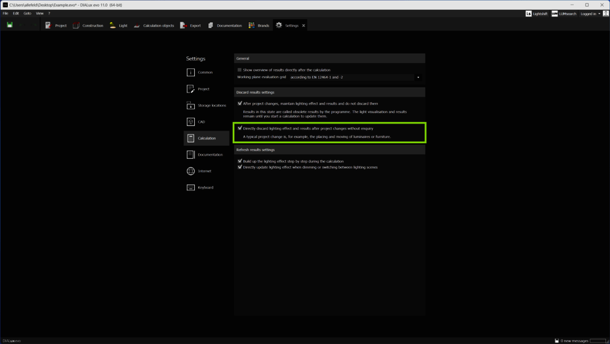Image resolution: width=610 pixels, height=344 pixels.
Task: Close the Settings tab
Action: [x=304, y=26]
